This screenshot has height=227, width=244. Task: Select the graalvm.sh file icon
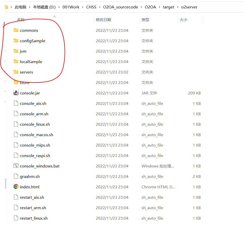point(16,176)
